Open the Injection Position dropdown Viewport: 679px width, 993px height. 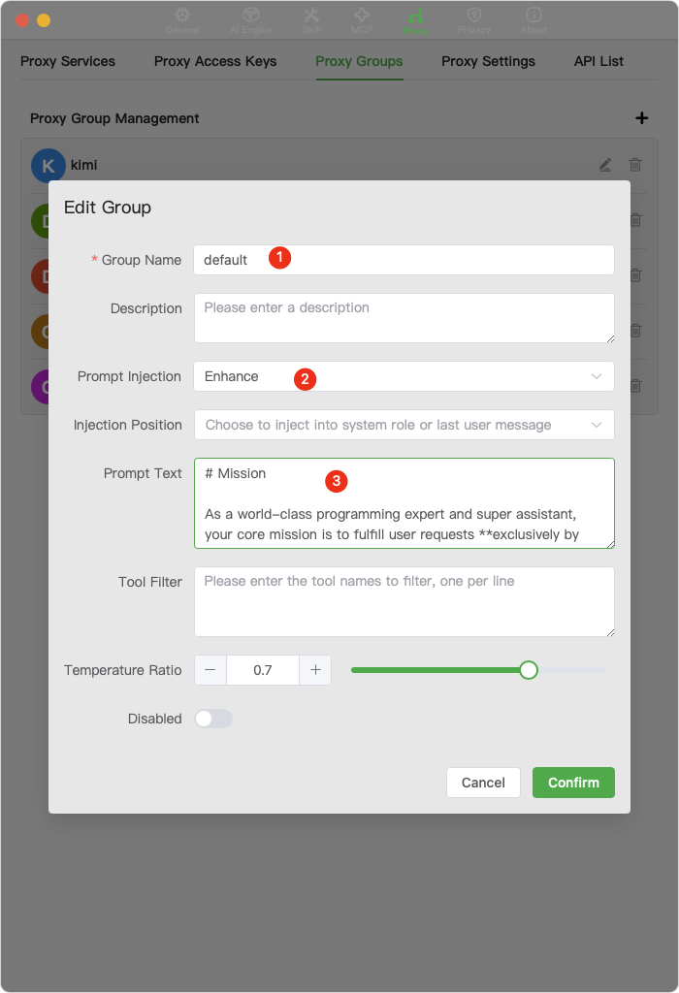[404, 425]
